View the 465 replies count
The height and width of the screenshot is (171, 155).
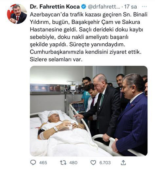click(43, 163)
